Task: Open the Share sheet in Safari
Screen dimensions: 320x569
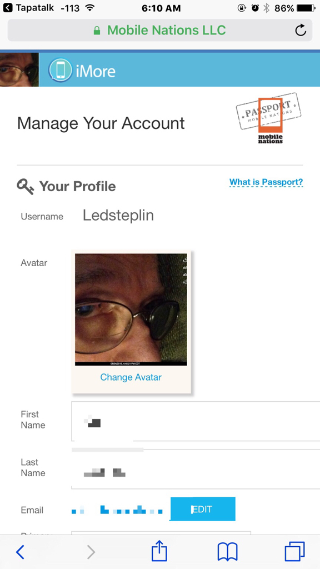Action: click(x=159, y=552)
